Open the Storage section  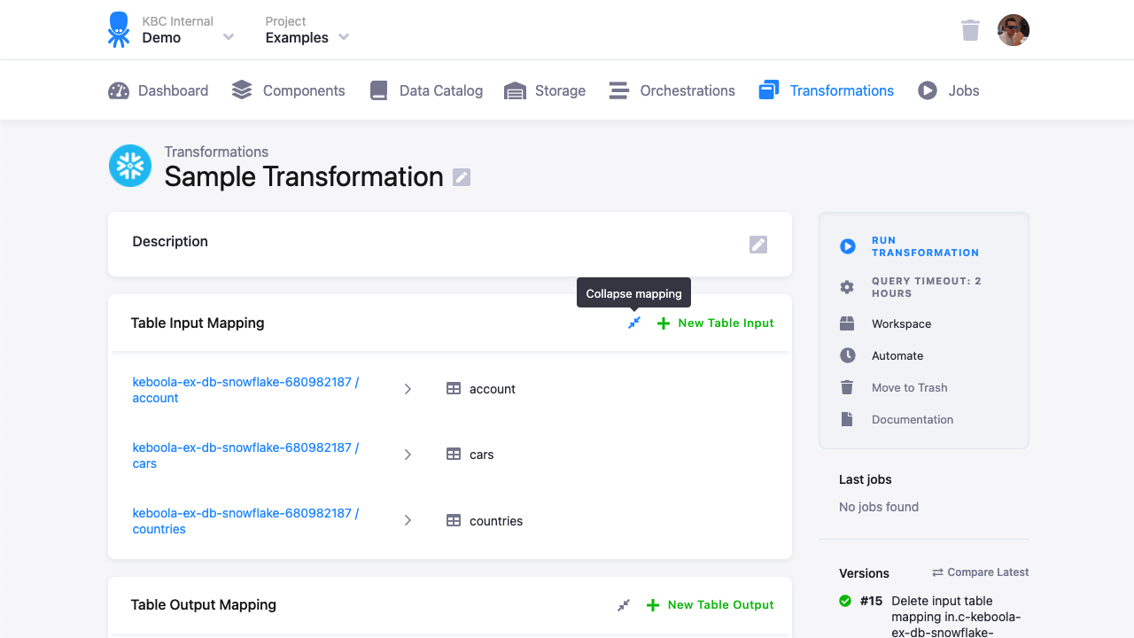tap(544, 90)
